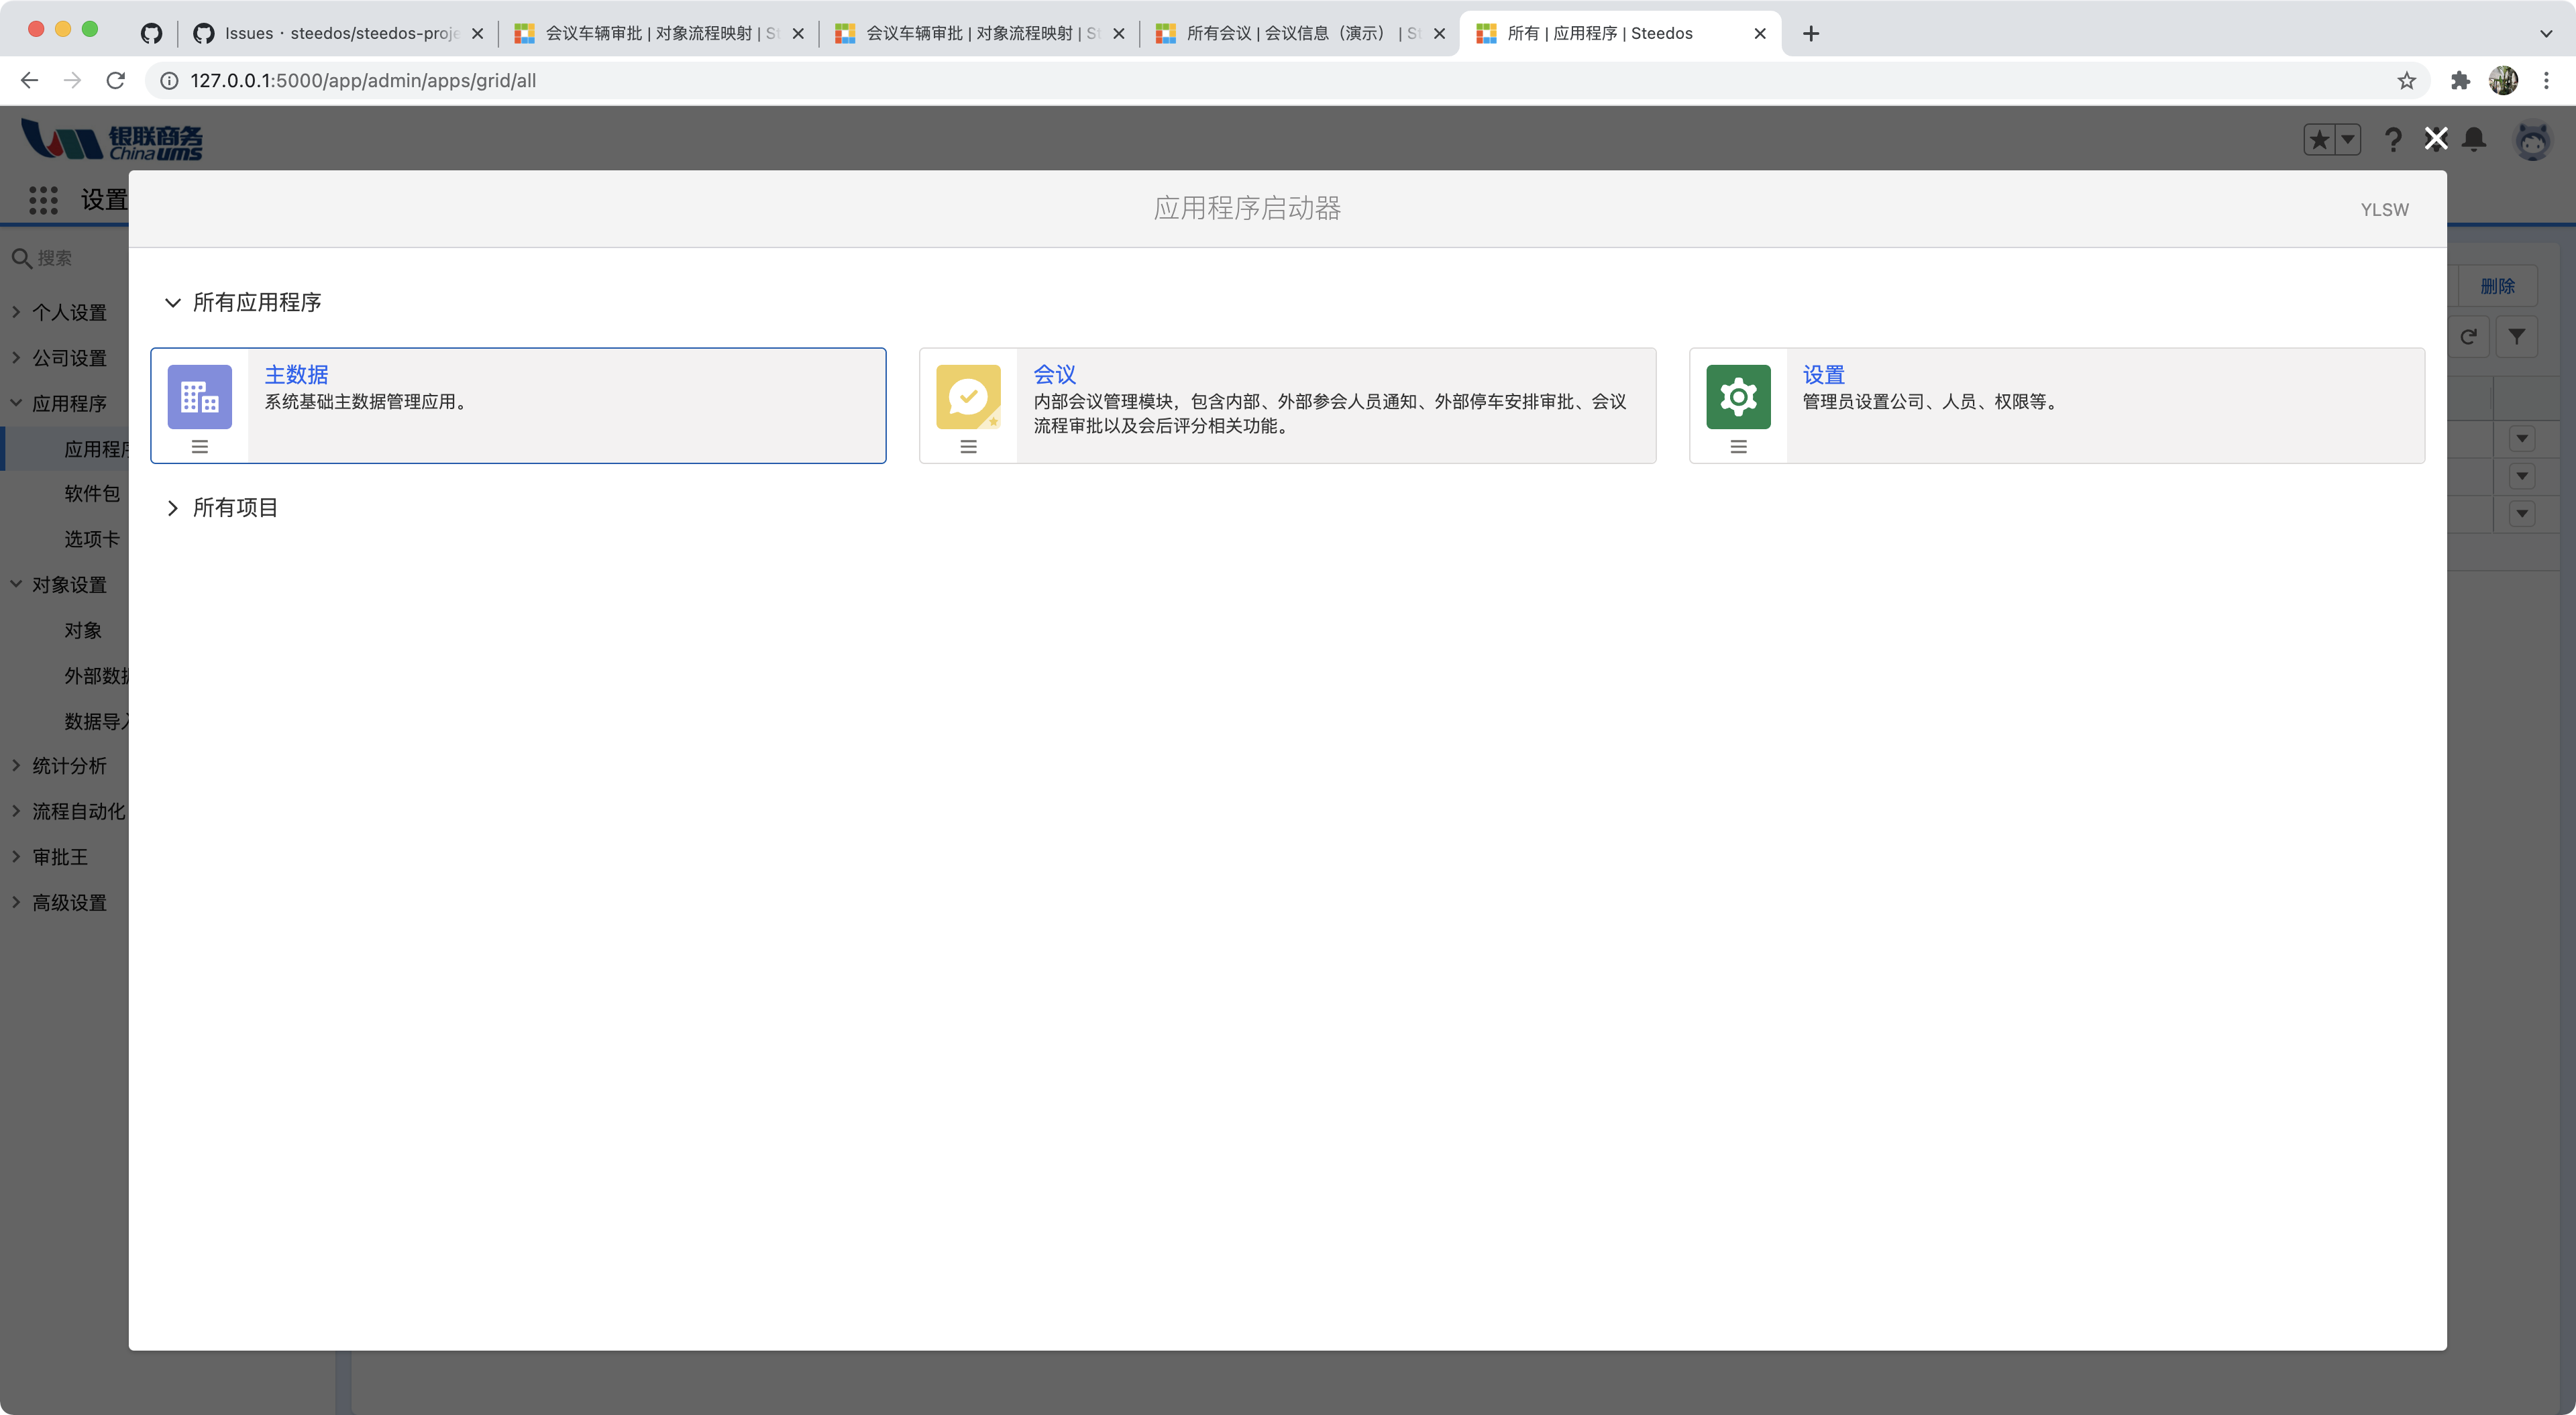
Task: Switch to second 会议车辆审批 tab
Action: [x=980, y=33]
